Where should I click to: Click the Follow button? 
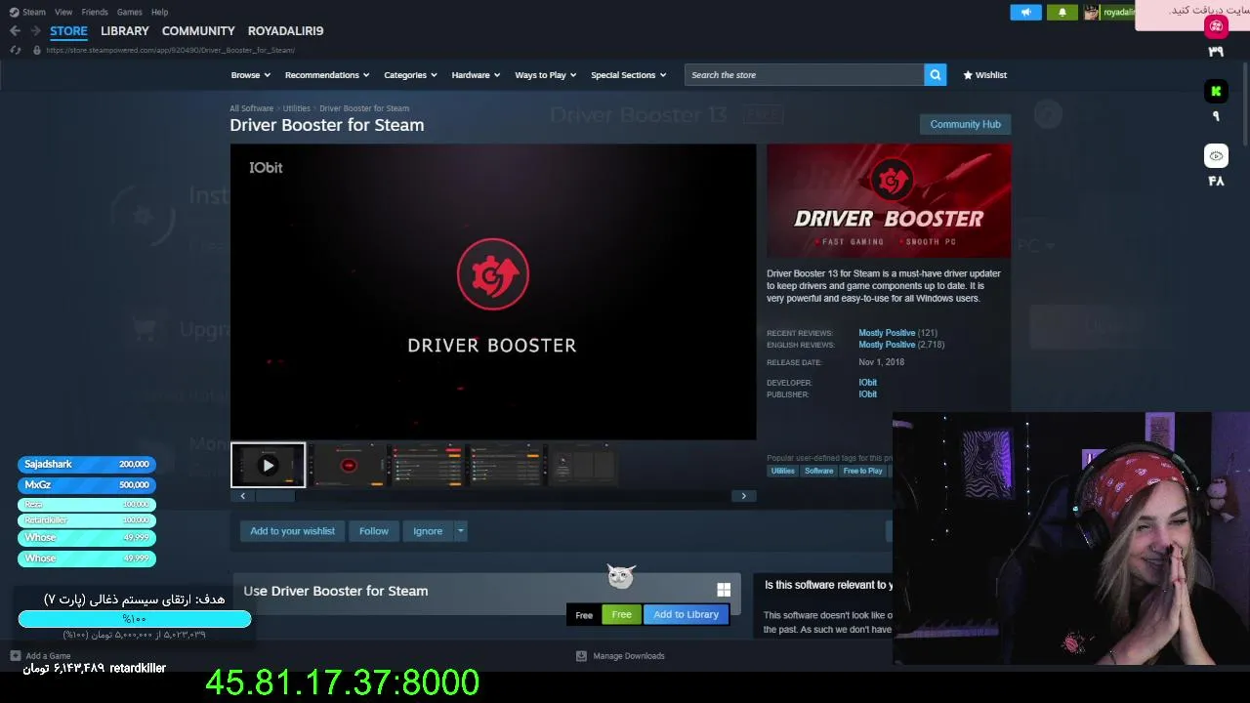pyautogui.click(x=373, y=531)
